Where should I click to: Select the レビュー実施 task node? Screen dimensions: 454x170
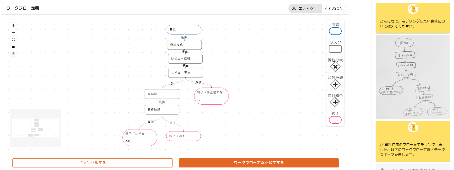click(x=185, y=73)
